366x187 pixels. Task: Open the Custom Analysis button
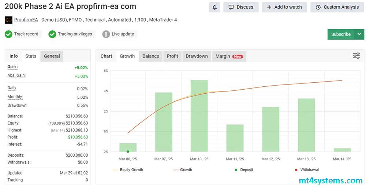pos(337,7)
